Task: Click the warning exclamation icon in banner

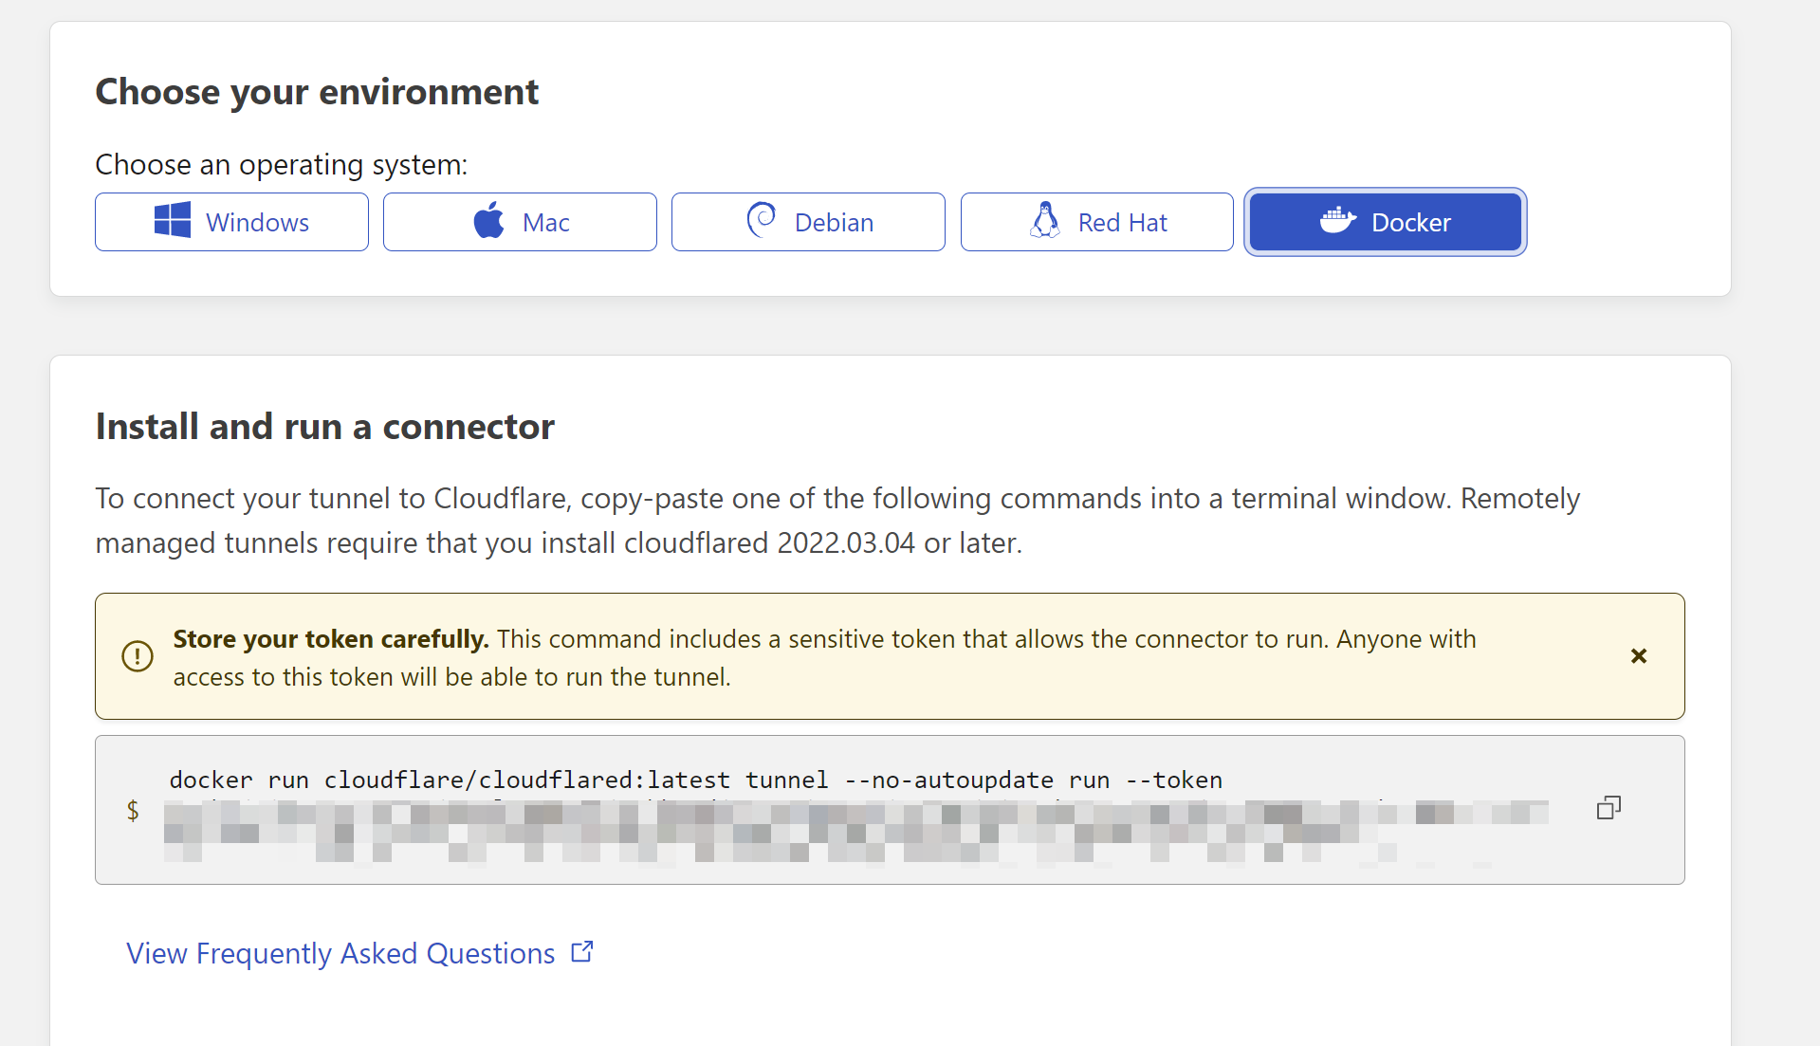Action: (138, 656)
